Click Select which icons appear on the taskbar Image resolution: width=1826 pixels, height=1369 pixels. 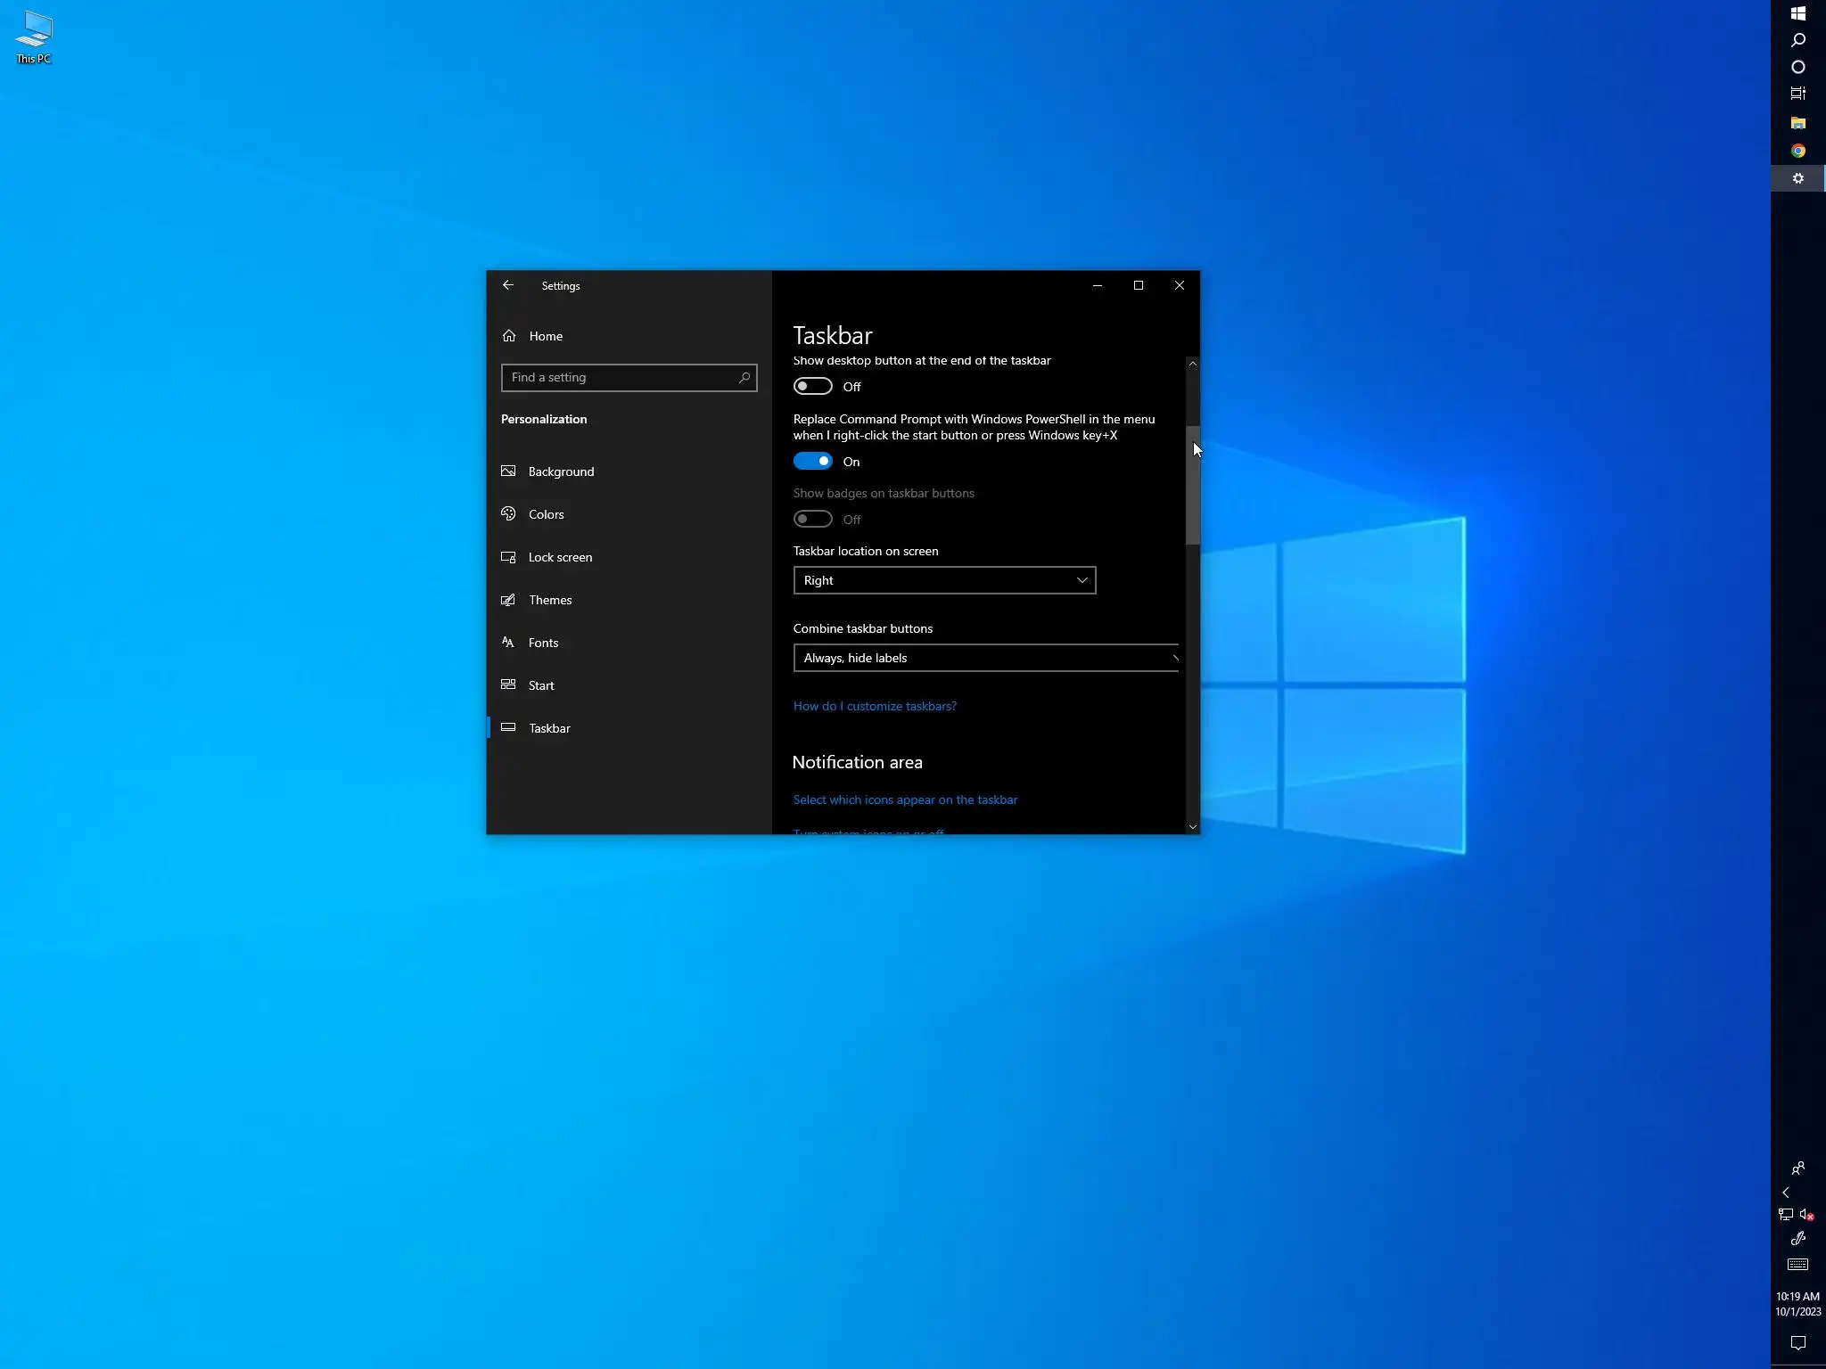[905, 799]
